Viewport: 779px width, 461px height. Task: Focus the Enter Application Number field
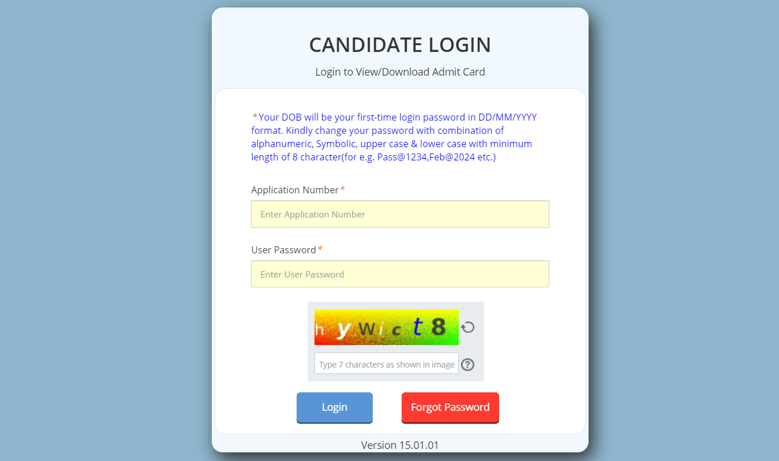[x=400, y=214]
